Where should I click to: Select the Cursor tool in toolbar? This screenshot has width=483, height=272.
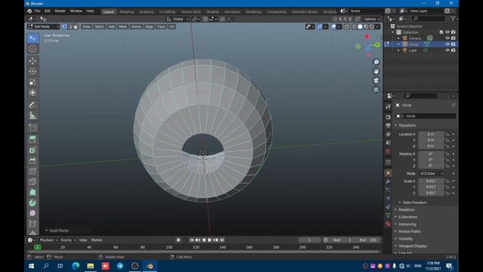click(32, 48)
